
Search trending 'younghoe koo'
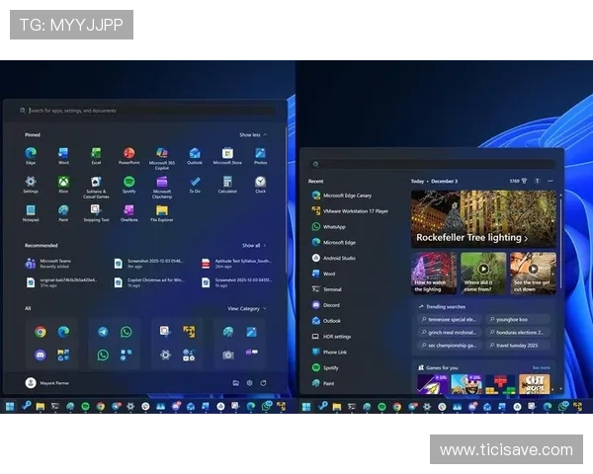(517, 319)
